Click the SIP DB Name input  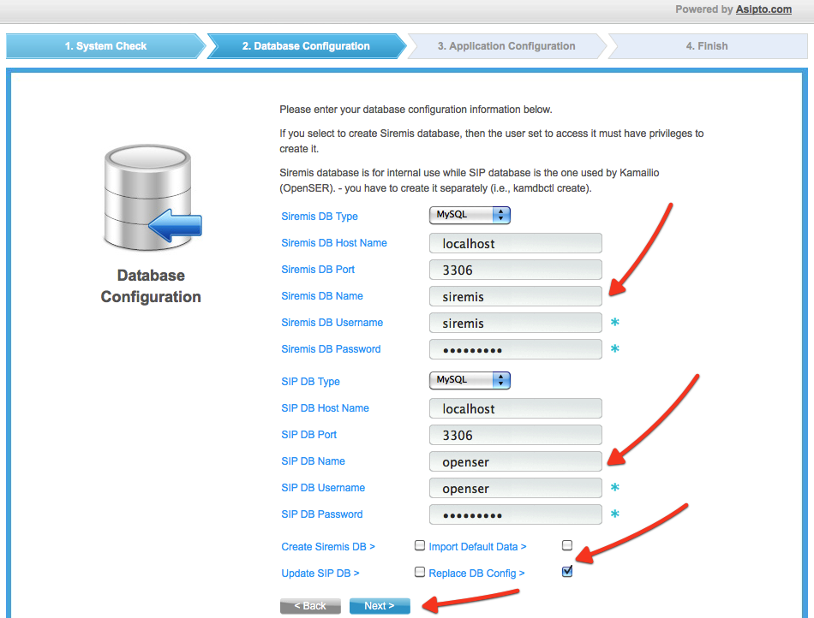516,461
